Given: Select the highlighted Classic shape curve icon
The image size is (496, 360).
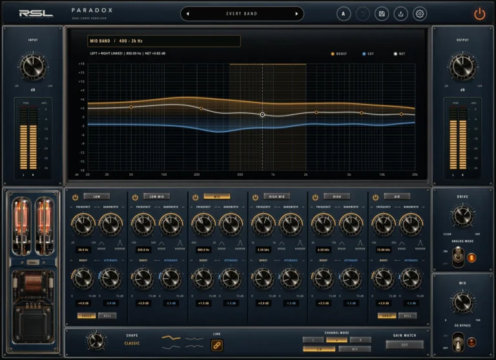Looking at the screenshot, I should point(171,338).
